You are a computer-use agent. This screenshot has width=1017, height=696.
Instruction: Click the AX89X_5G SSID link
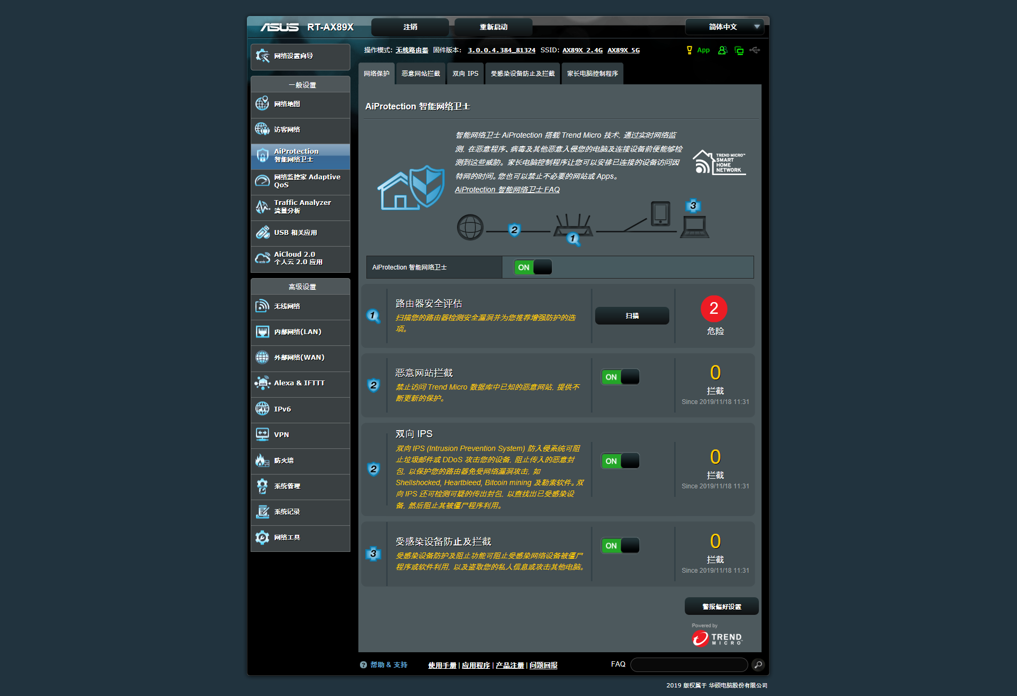coord(623,50)
